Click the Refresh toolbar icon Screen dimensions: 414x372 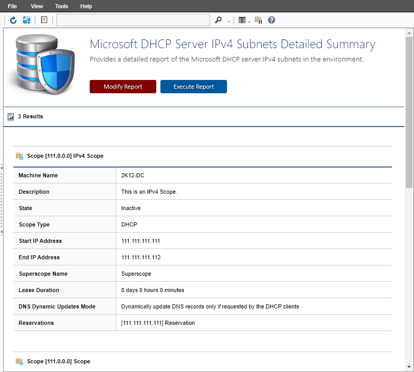click(x=13, y=20)
